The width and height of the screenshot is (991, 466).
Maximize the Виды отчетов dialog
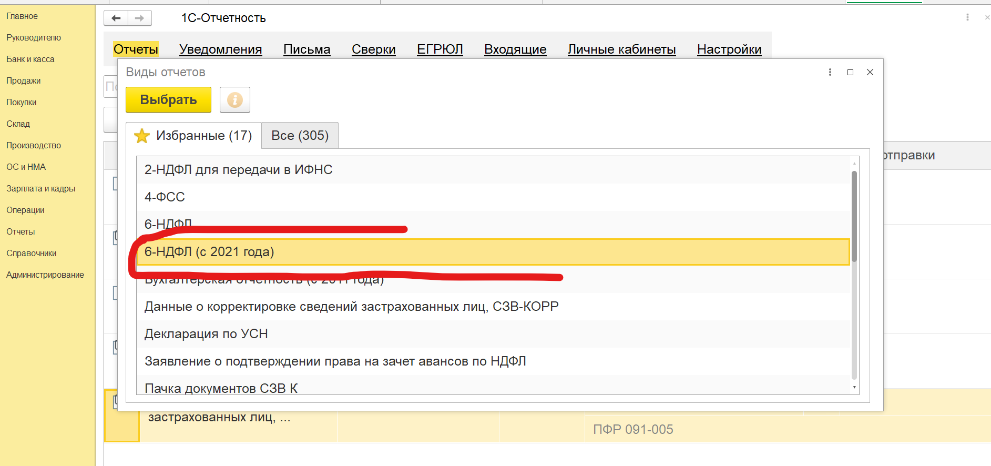coord(850,72)
